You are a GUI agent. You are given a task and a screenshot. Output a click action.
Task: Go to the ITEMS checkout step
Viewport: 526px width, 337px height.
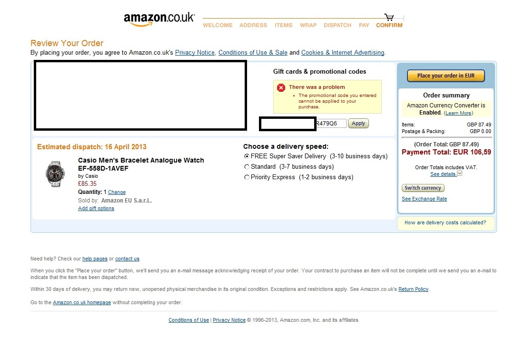click(283, 25)
